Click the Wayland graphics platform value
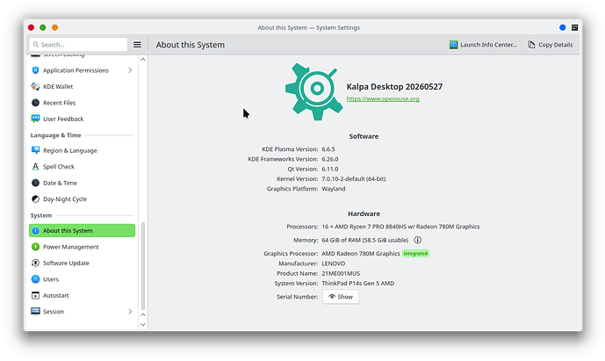This screenshot has width=605, height=361. pyautogui.click(x=334, y=189)
